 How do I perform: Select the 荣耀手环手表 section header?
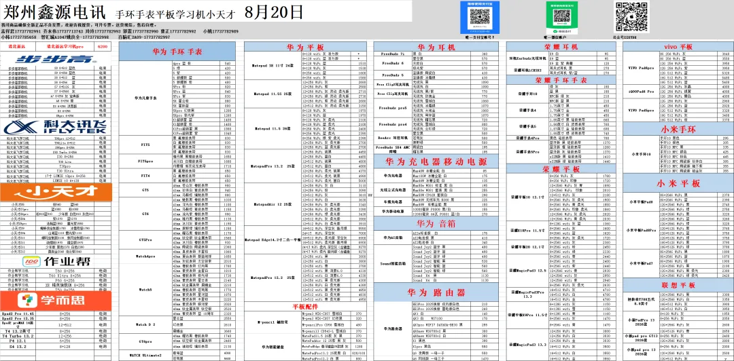pyautogui.click(x=561, y=80)
